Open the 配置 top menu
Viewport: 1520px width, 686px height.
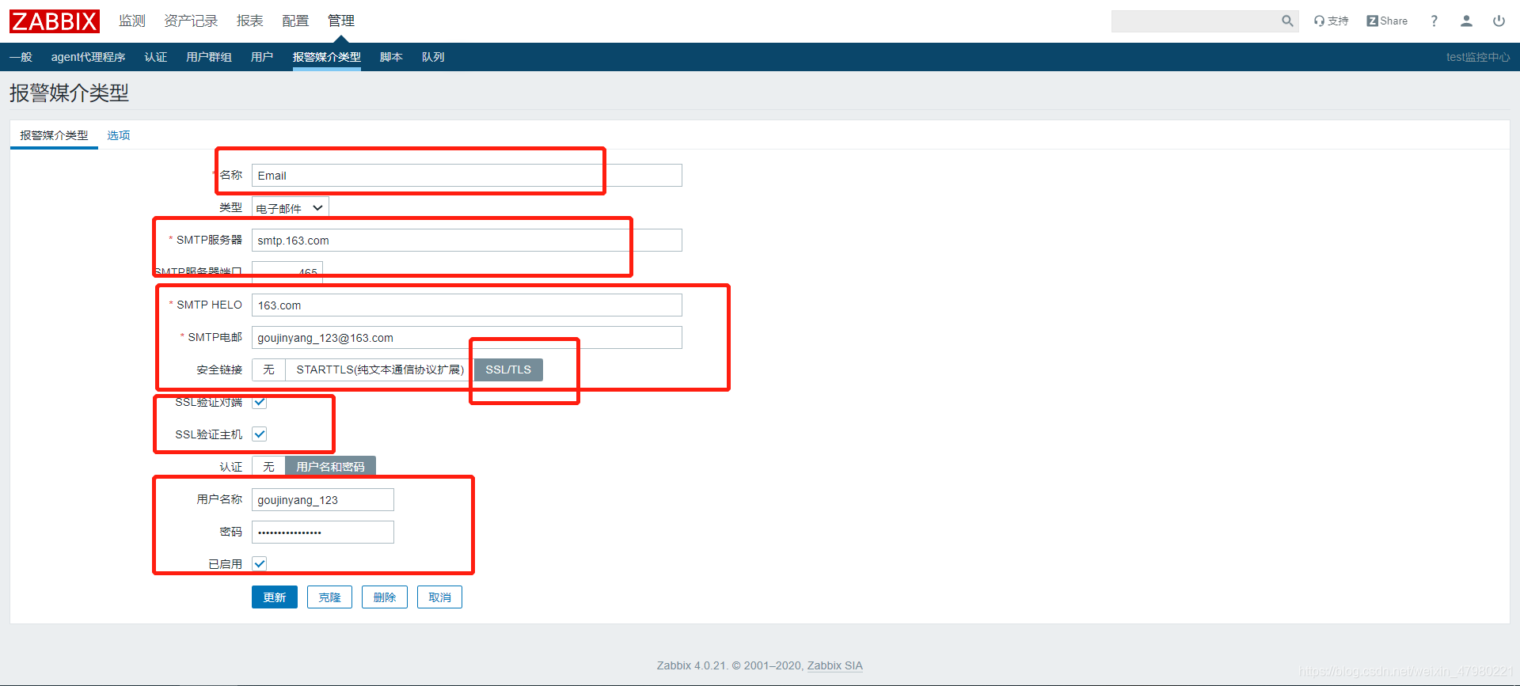[x=295, y=21]
